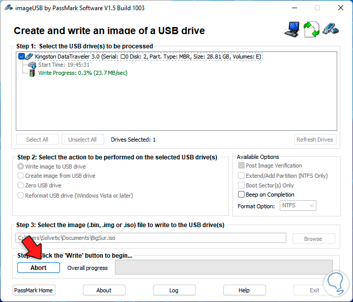Click the Select All button
Screen dimensions: 353x302
coord(37,140)
